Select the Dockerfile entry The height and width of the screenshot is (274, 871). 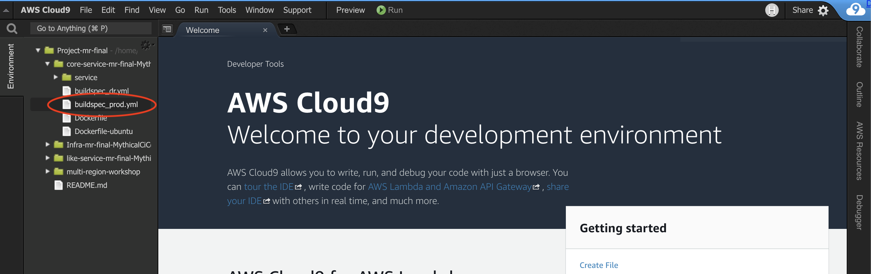(x=91, y=118)
